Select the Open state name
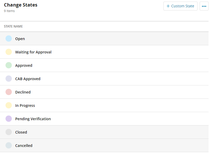213x154 pixels. pos(20,39)
